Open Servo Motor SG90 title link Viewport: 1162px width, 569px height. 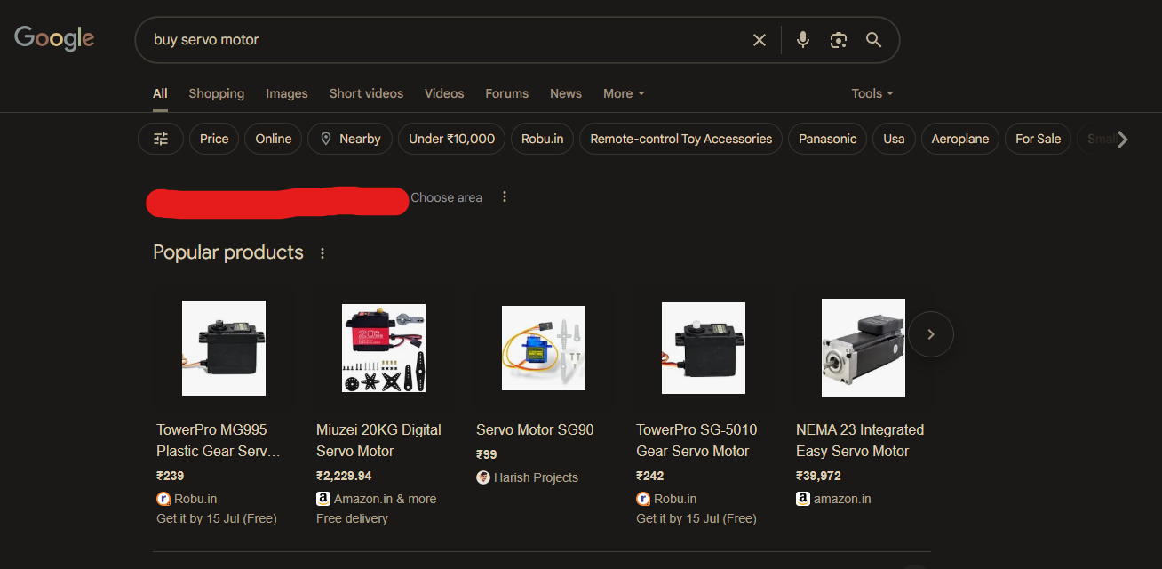(x=535, y=429)
